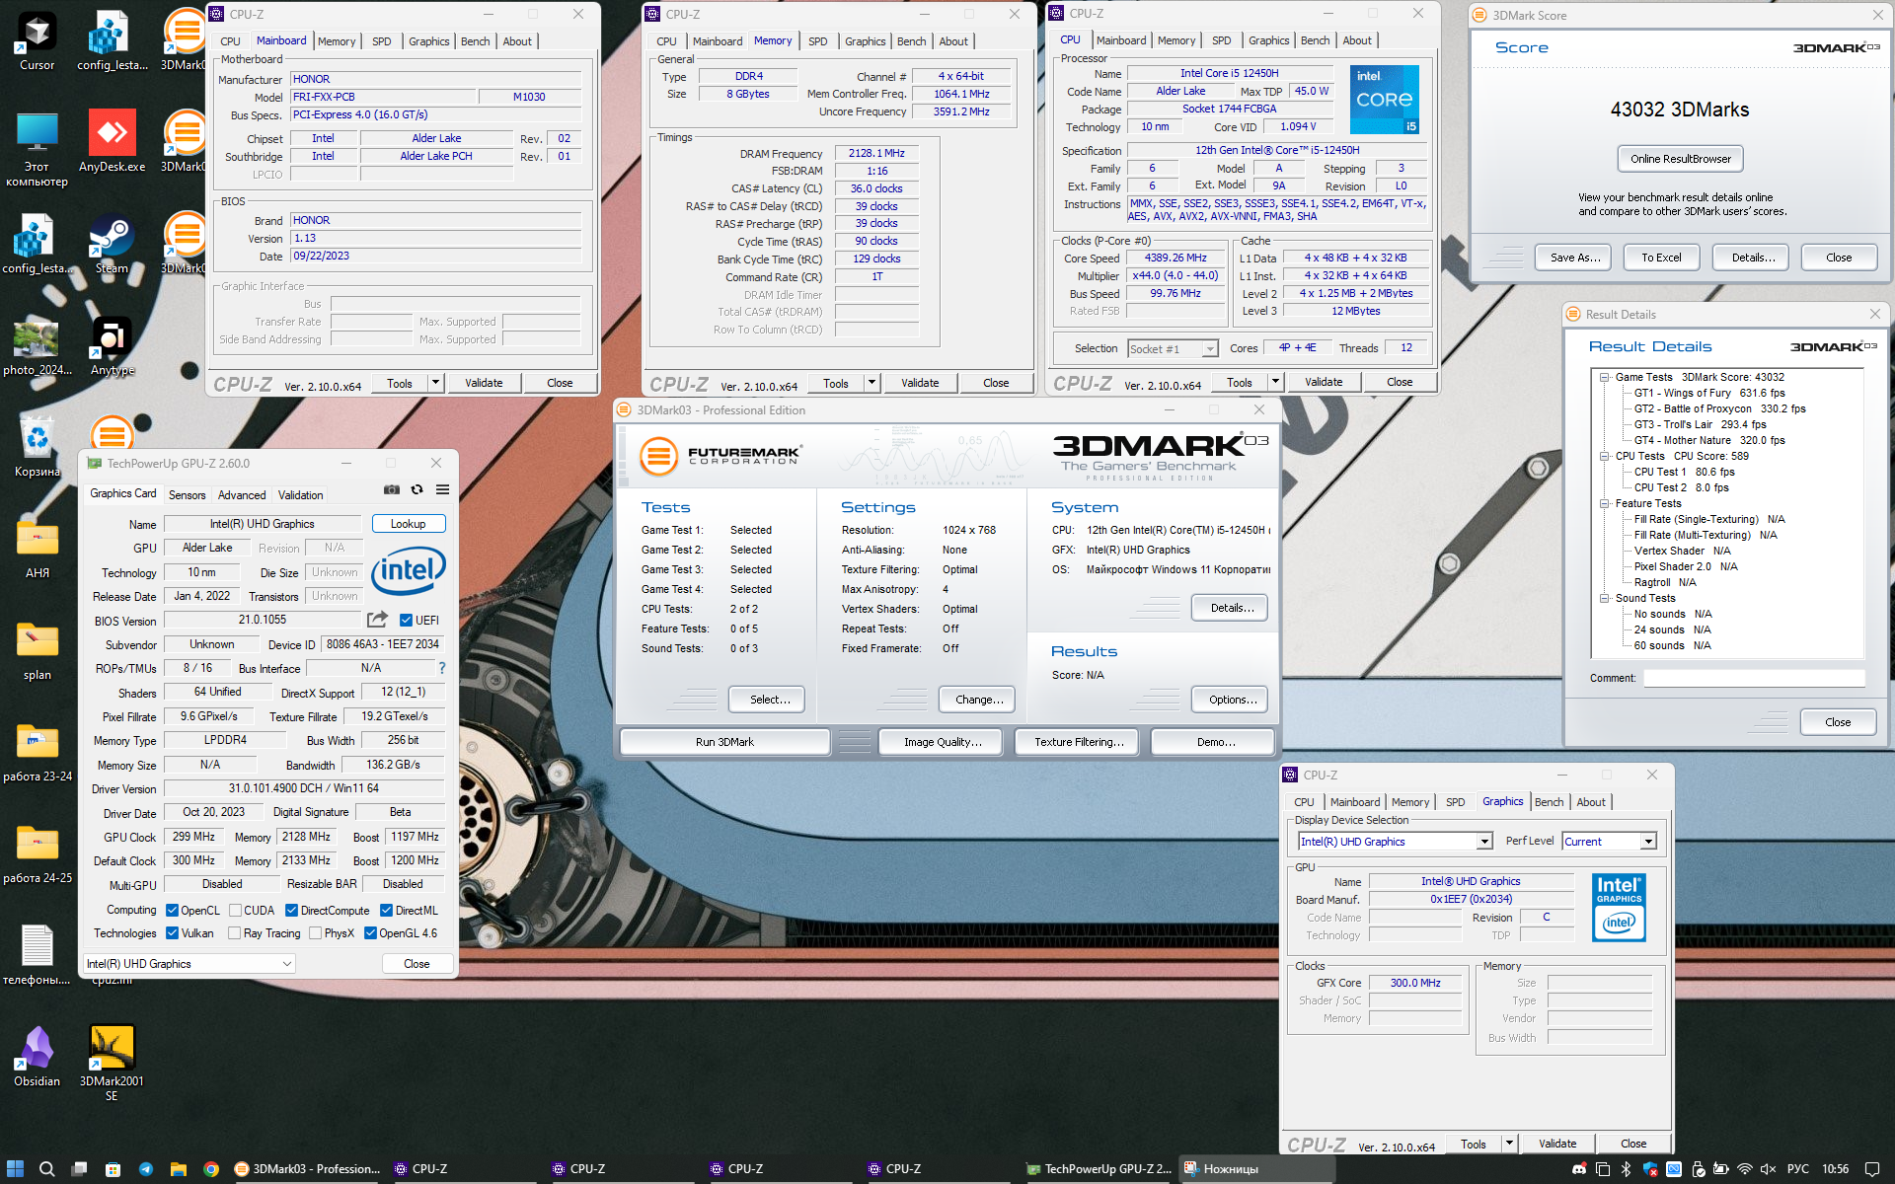
Task: Toggle the DirectML checkbox
Action: [x=386, y=911]
